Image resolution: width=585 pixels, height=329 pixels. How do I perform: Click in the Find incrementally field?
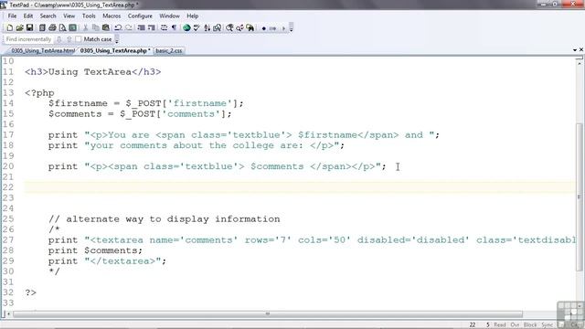28,39
